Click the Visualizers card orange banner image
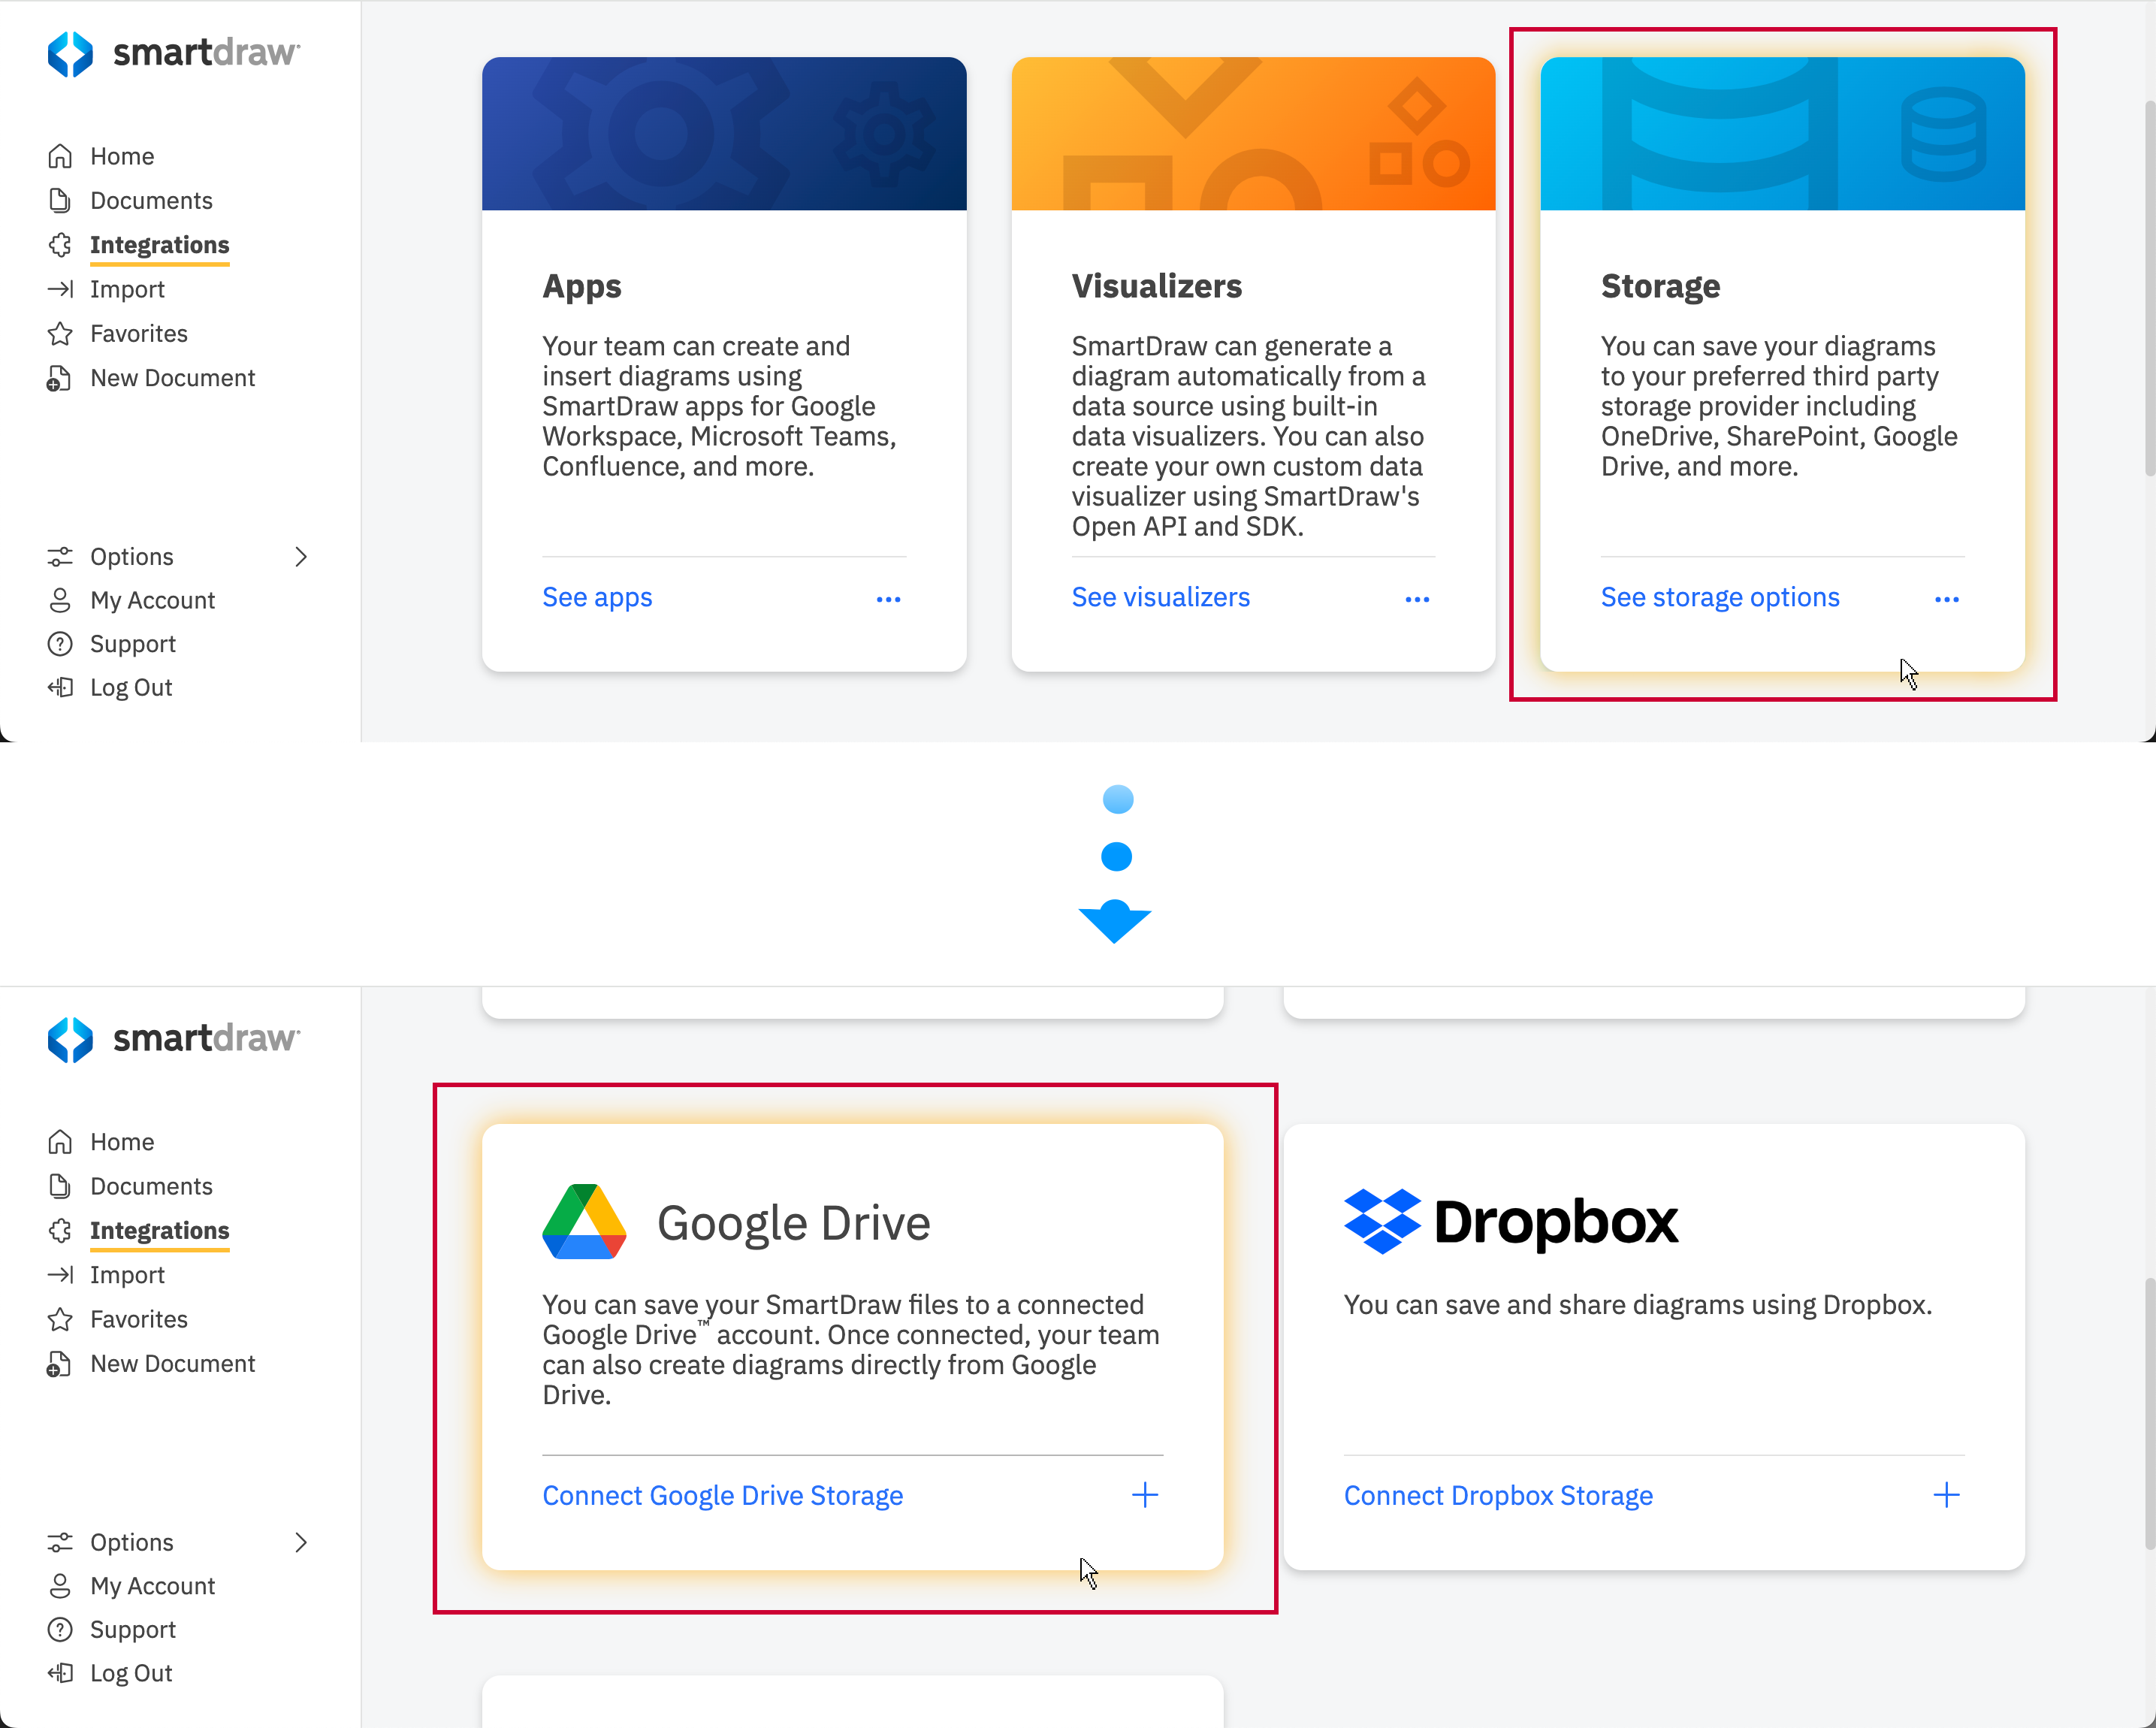 1253,133
